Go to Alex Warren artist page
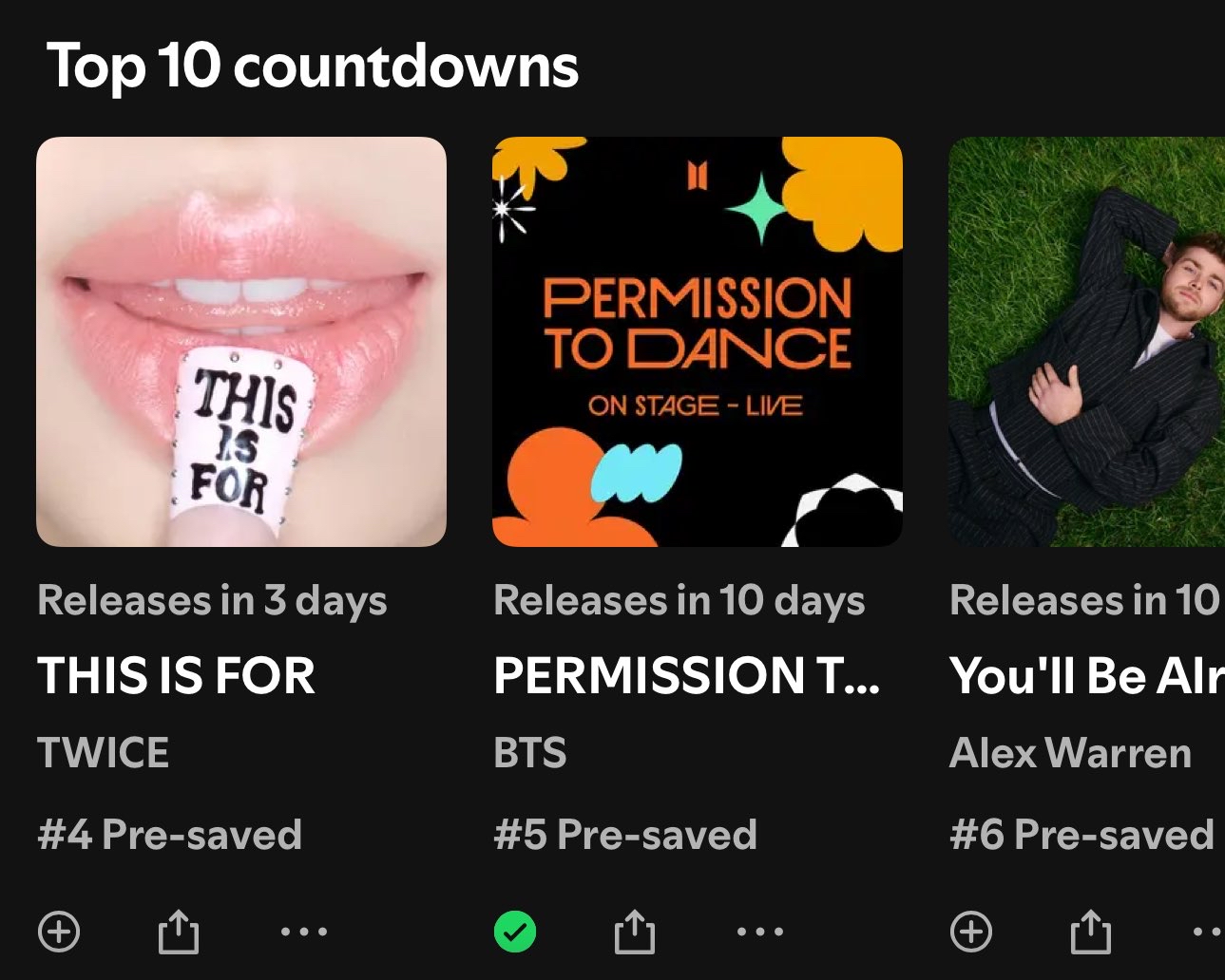Image resolution: width=1225 pixels, height=980 pixels. [x=1070, y=753]
